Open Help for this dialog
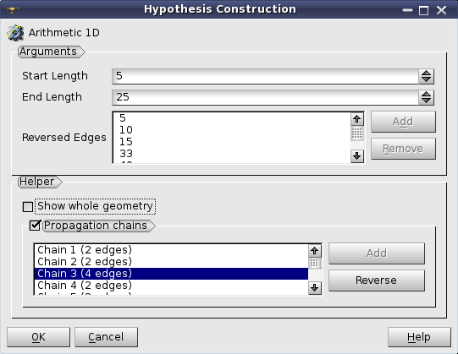The width and height of the screenshot is (458, 354). (419, 337)
